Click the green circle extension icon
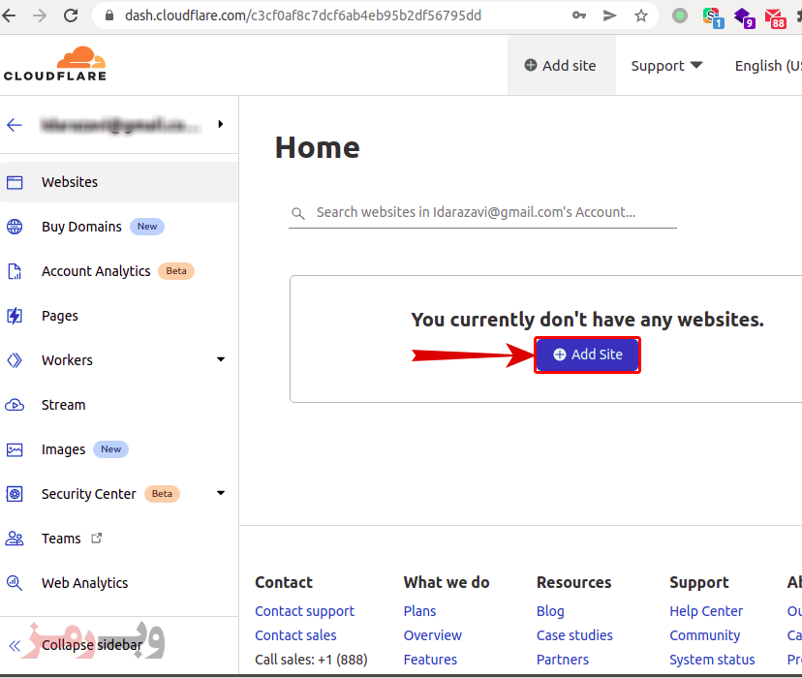Viewport: 802px width, 678px height. coord(680,15)
